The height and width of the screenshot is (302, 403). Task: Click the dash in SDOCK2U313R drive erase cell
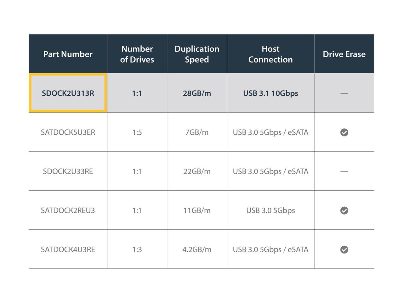(344, 93)
